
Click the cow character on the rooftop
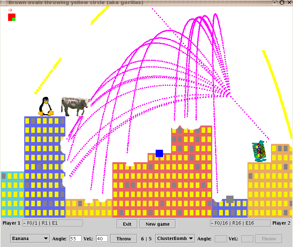pos(76,106)
